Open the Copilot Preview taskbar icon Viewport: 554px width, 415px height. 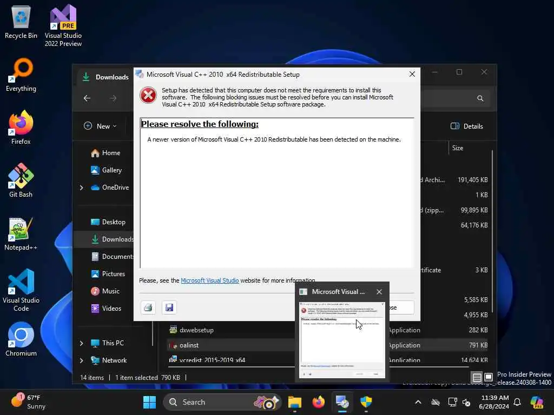tap(537, 402)
